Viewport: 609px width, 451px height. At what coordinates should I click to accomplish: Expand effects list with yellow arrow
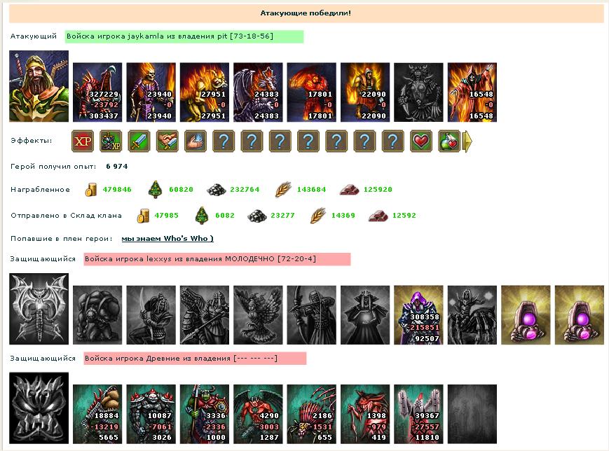click(x=467, y=141)
